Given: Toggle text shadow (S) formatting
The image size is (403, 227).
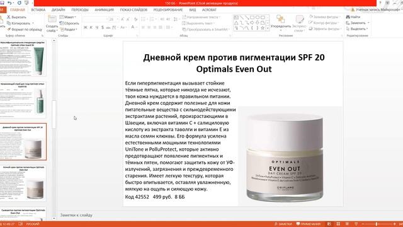Looking at the screenshot, I should coord(103,27).
